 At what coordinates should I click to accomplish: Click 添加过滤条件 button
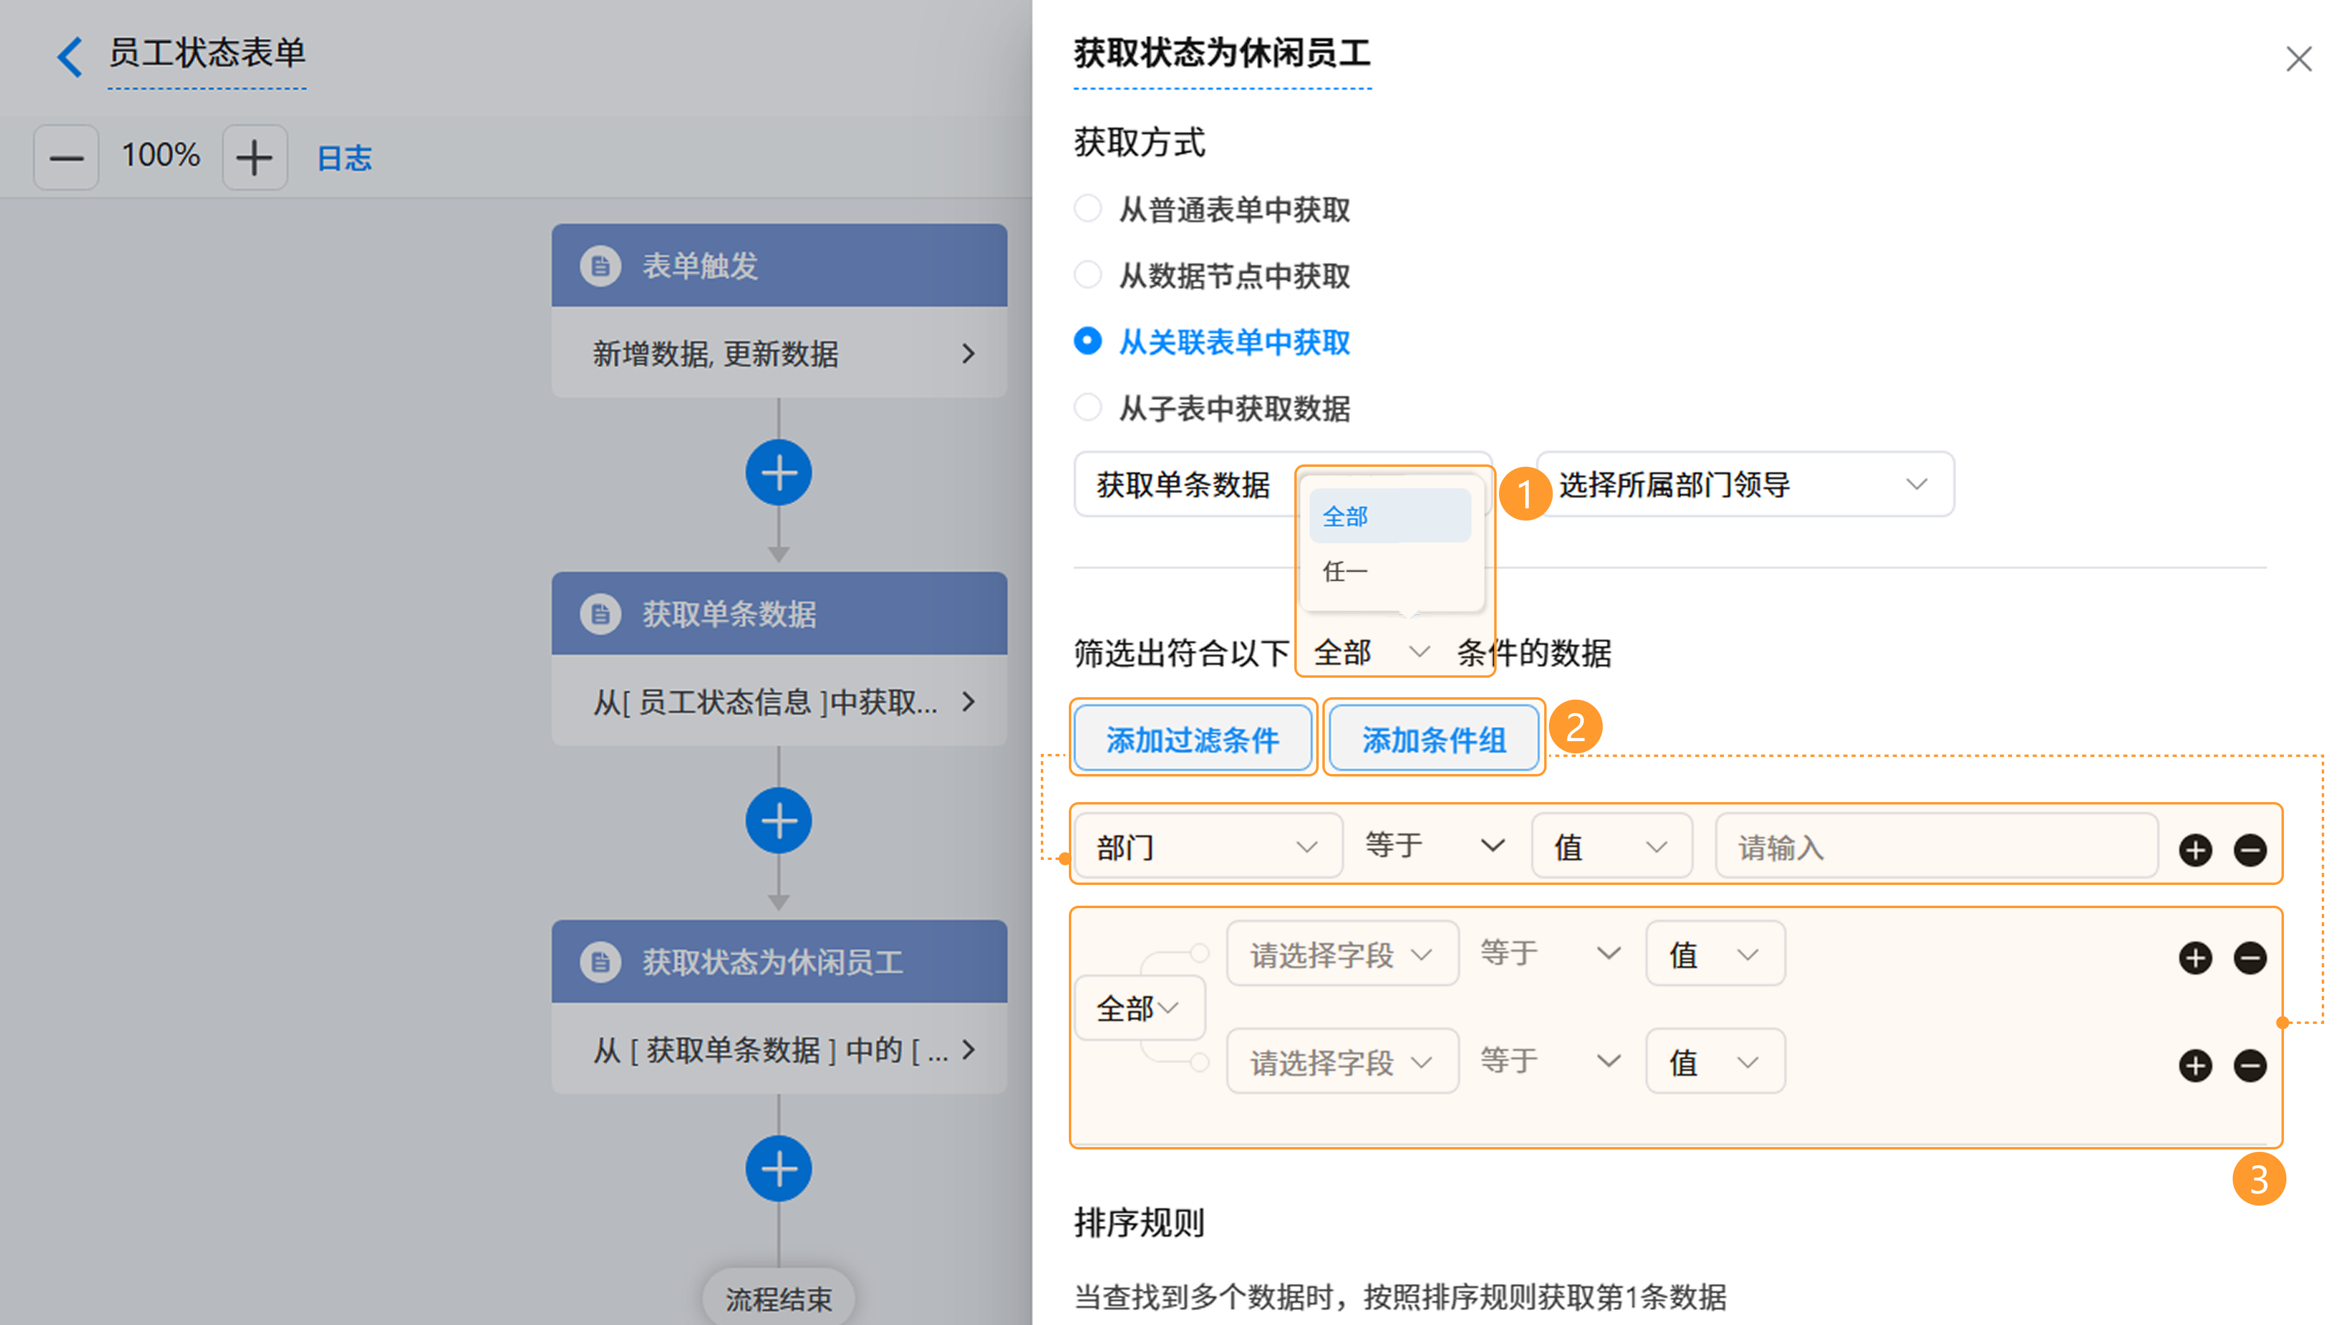coord(1193,739)
